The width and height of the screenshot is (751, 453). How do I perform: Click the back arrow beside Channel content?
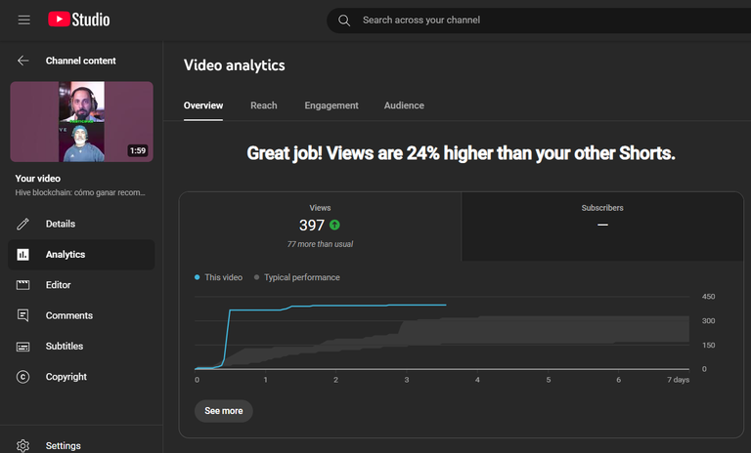23,61
